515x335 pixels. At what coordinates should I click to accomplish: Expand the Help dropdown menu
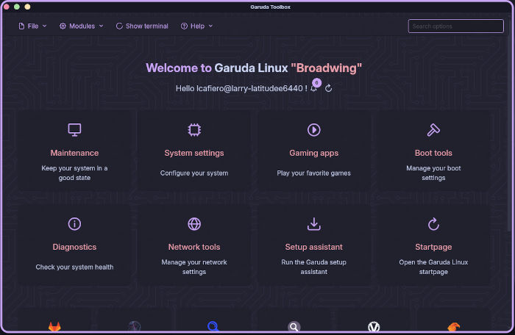(x=197, y=26)
